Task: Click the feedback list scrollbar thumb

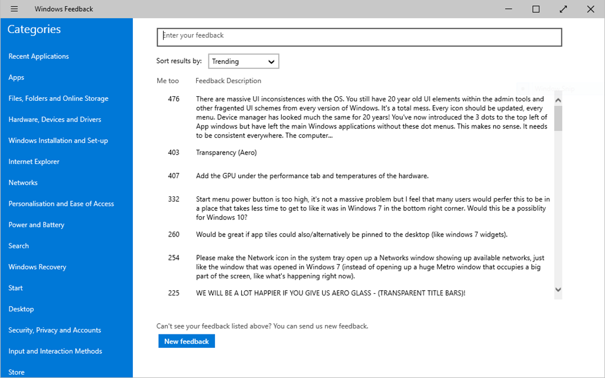Action: click(x=558, y=118)
